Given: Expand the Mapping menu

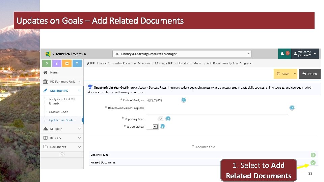Looking at the screenshot, I should pos(79,129).
